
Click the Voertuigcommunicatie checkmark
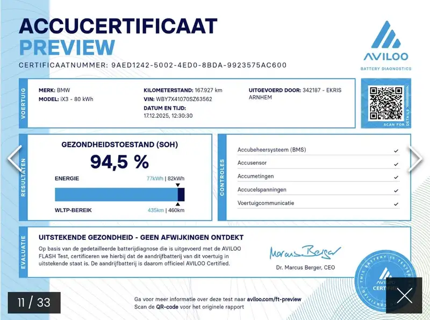point(396,204)
